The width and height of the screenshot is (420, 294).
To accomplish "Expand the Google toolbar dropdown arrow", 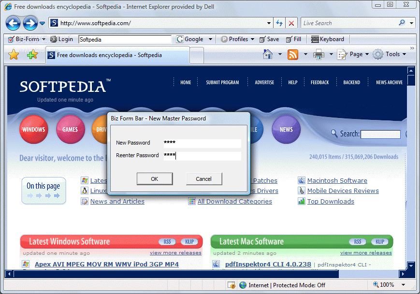I will [211, 39].
